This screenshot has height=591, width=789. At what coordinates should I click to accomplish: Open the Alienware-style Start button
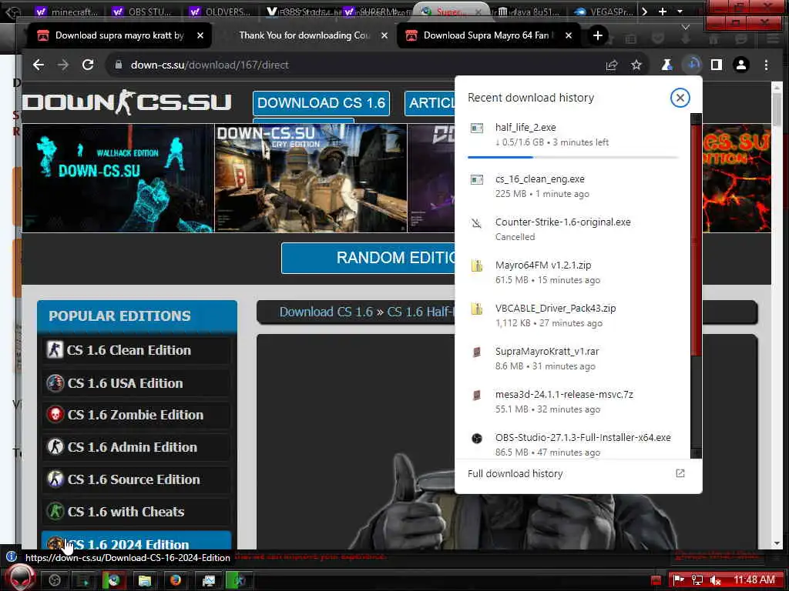pyautogui.click(x=21, y=579)
